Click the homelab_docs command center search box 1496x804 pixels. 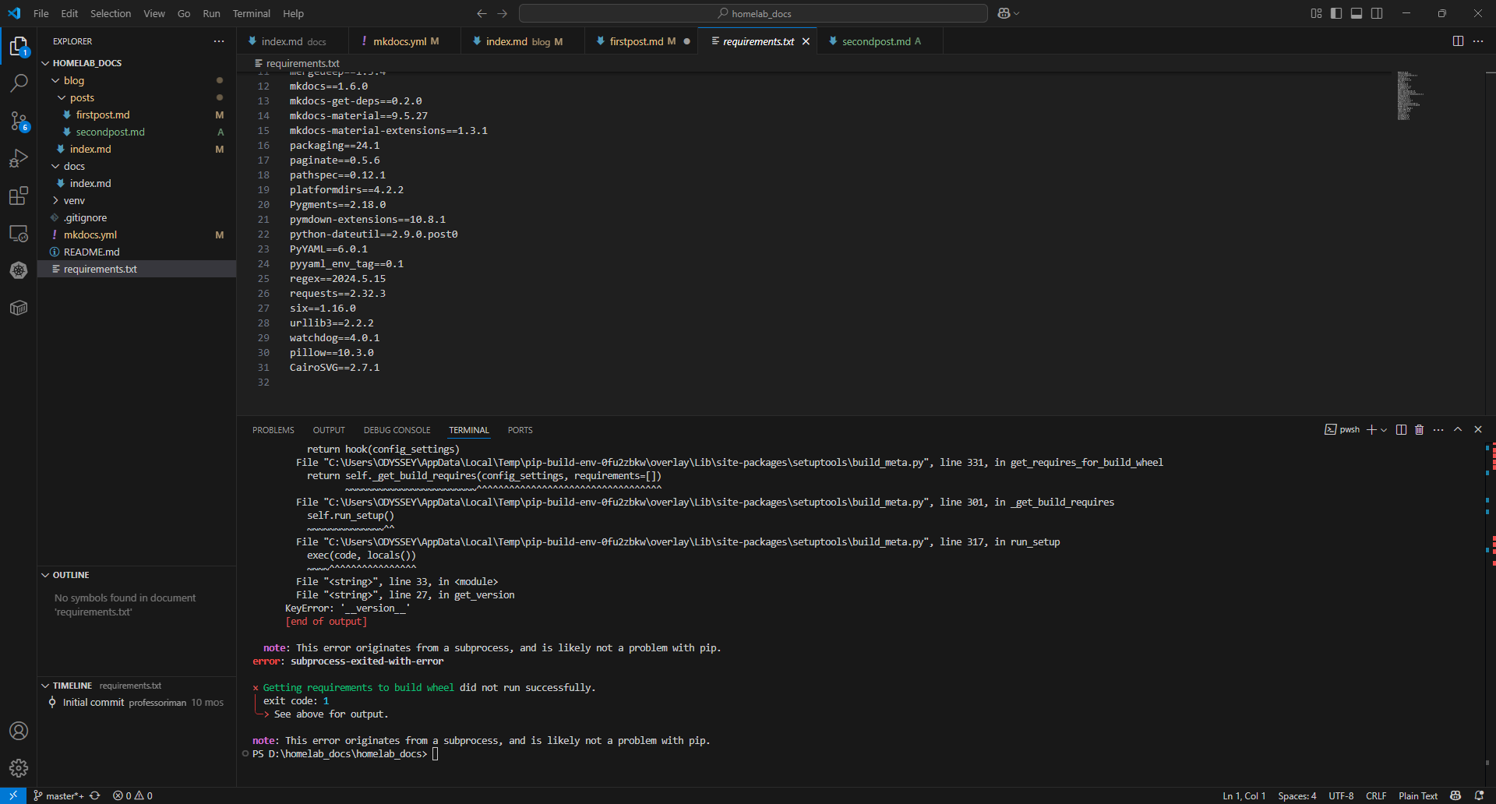pos(753,13)
